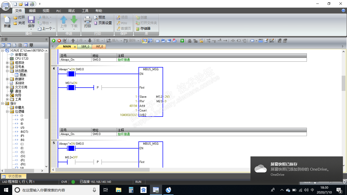Click the editor vertical scrollbar thumb
The image size is (347, 195).
click(343, 83)
